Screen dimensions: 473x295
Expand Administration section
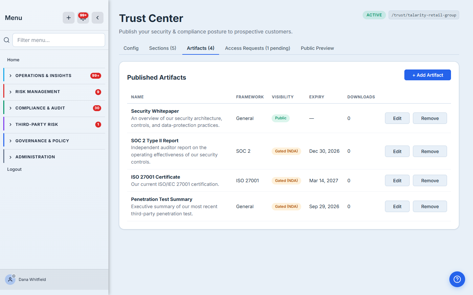click(x=54, y=157)
